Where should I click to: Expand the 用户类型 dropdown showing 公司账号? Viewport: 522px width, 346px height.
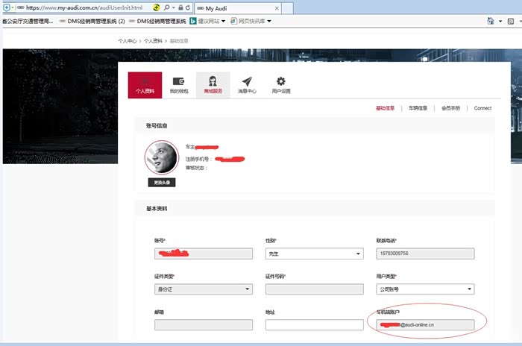pos(425,289)
